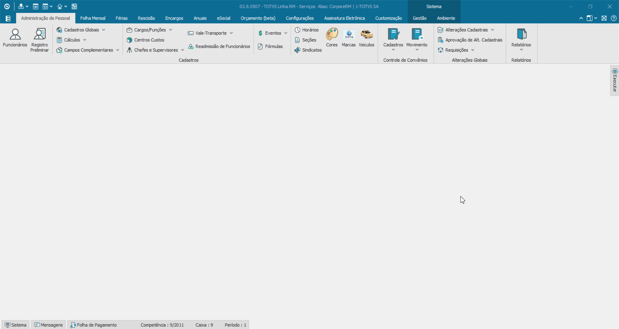Image resolution: width=619 pixels, height=329 pixels.
Task: Collapse the ribbon with the up arrow
Action: (581, 18)
